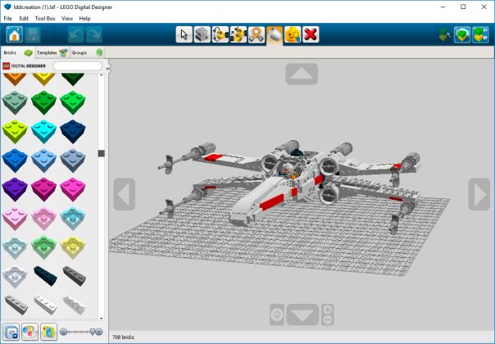This screenshot has width=495, height=344.
Task: Select the Hide tool minifigure head
Action: (293, 34)
